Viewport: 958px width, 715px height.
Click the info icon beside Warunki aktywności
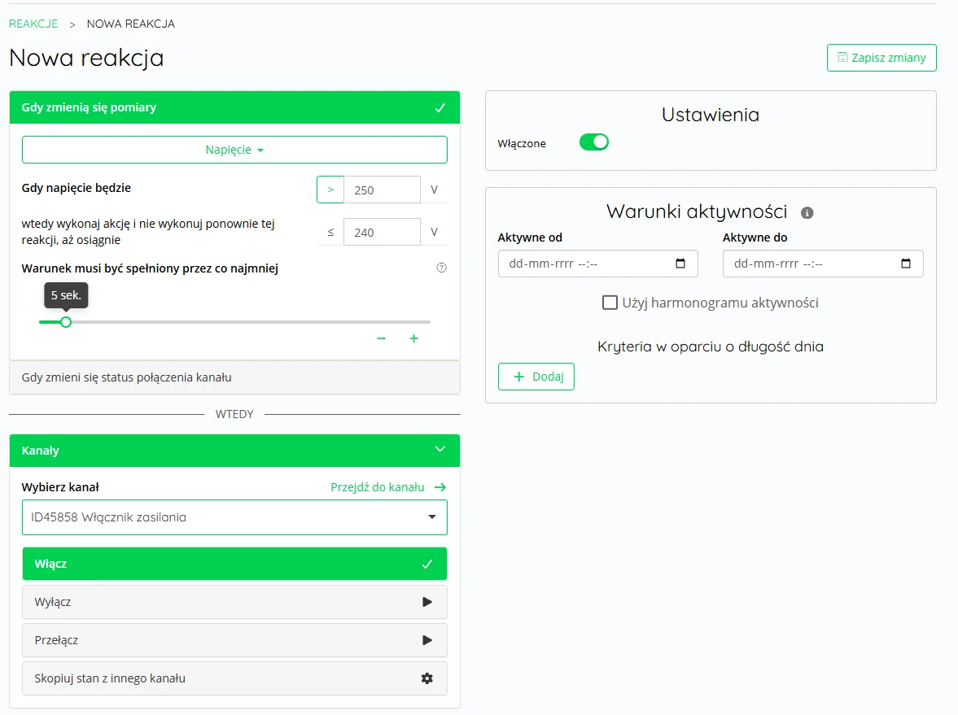(807, 213)
